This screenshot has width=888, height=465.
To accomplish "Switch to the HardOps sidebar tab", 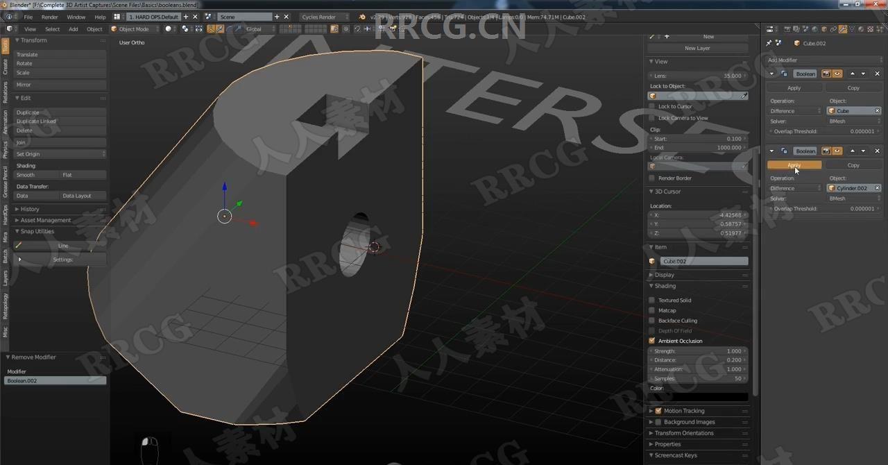I will tap(5, 214).
